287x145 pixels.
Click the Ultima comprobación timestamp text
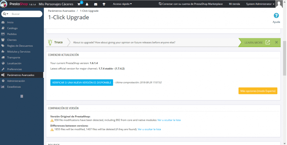[138, 82]
